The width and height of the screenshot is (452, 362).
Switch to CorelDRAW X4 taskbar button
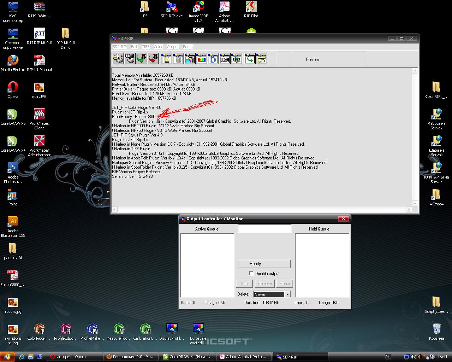tap(188, 357)
